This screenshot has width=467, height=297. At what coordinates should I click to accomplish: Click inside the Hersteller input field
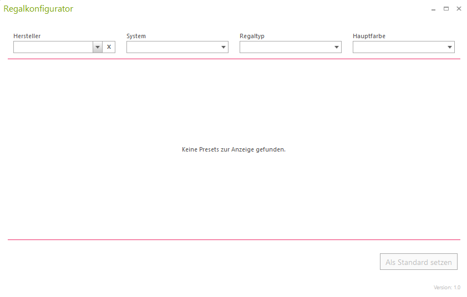click(53, 47)
